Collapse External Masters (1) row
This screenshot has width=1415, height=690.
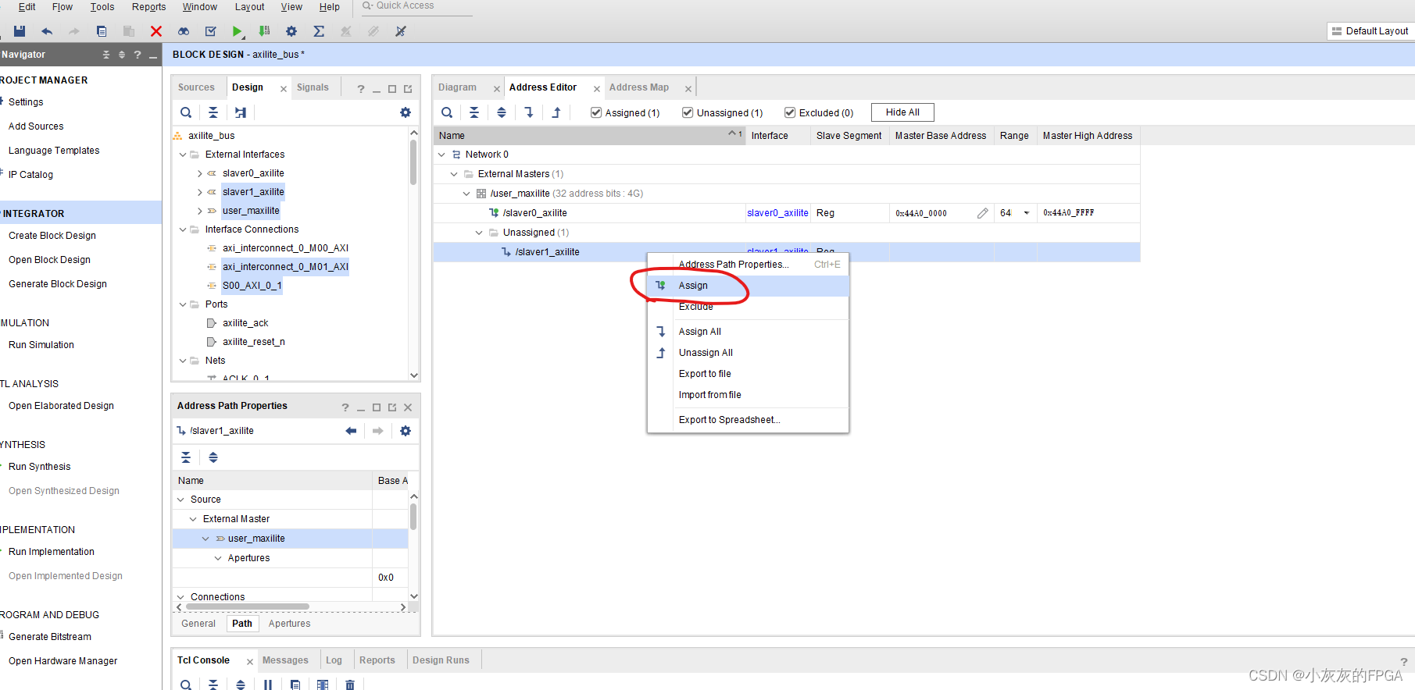(x=454, y=174)
